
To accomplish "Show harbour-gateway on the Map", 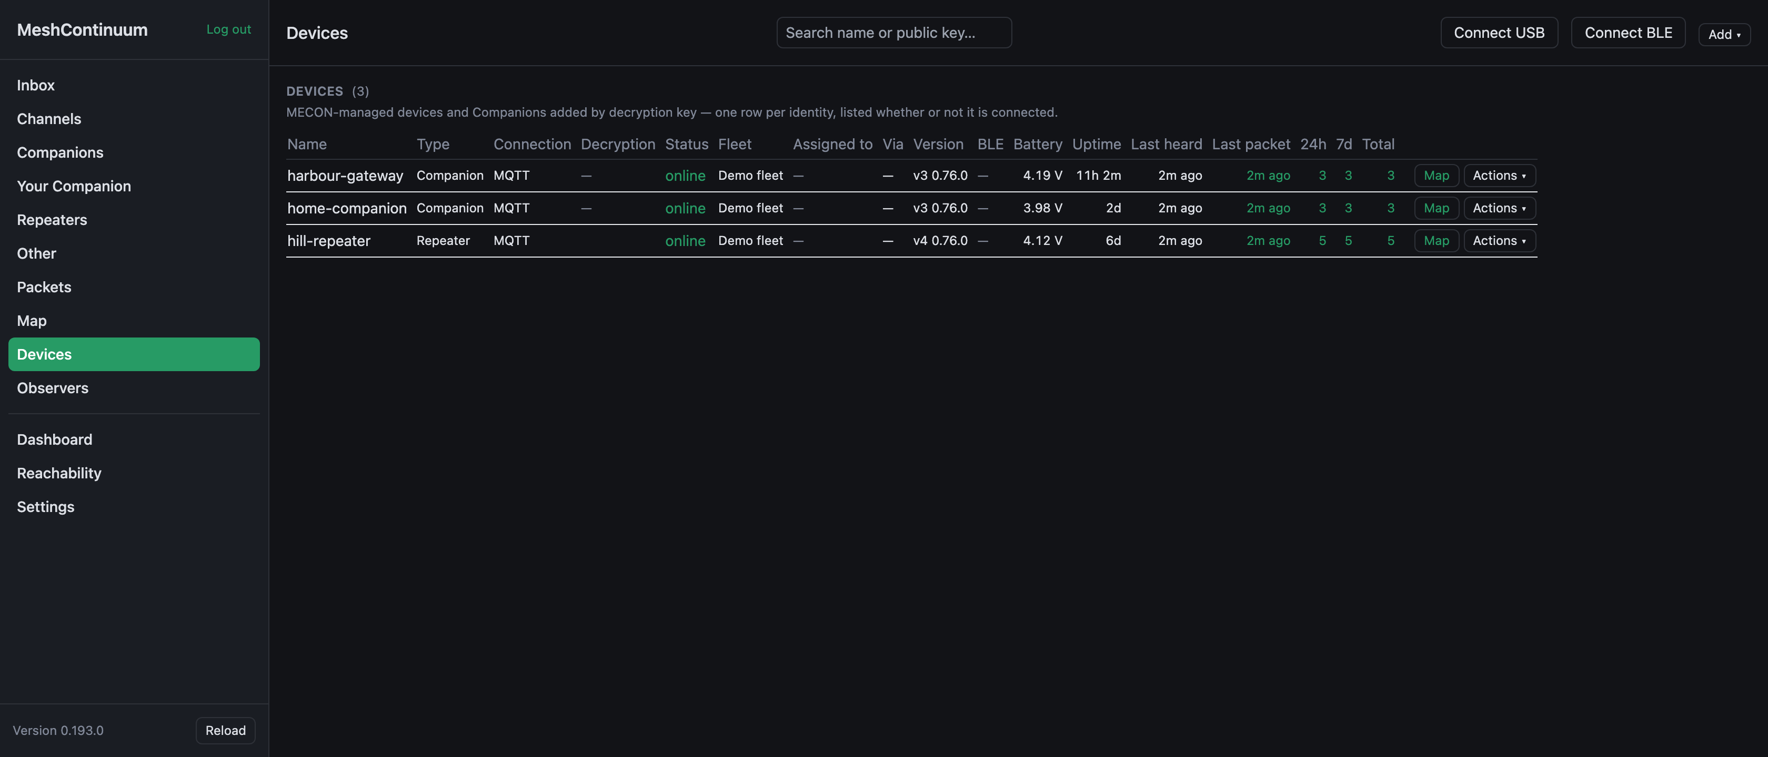I will point(1436,176).
